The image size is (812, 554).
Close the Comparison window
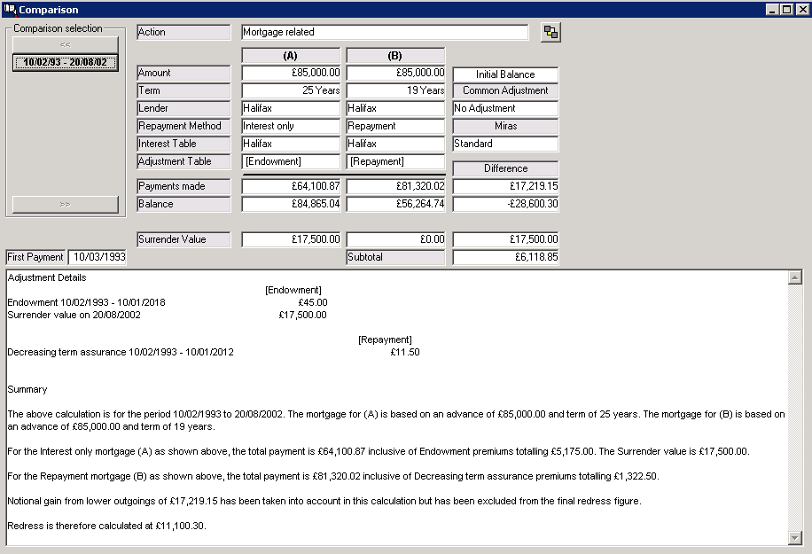(x=802, y=10)
